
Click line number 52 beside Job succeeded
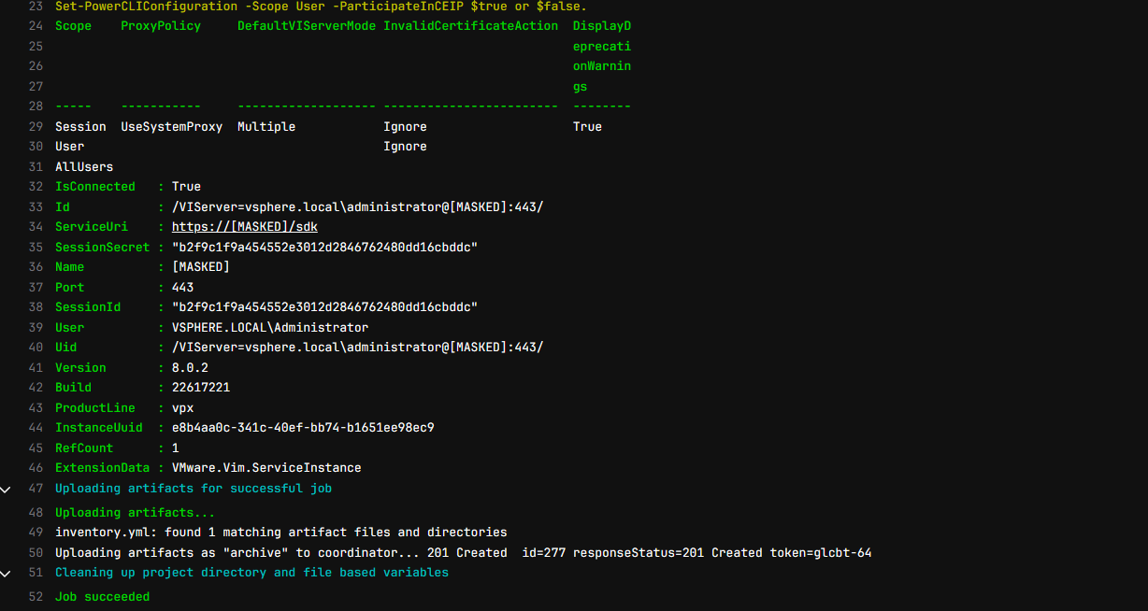pos(36,597)
